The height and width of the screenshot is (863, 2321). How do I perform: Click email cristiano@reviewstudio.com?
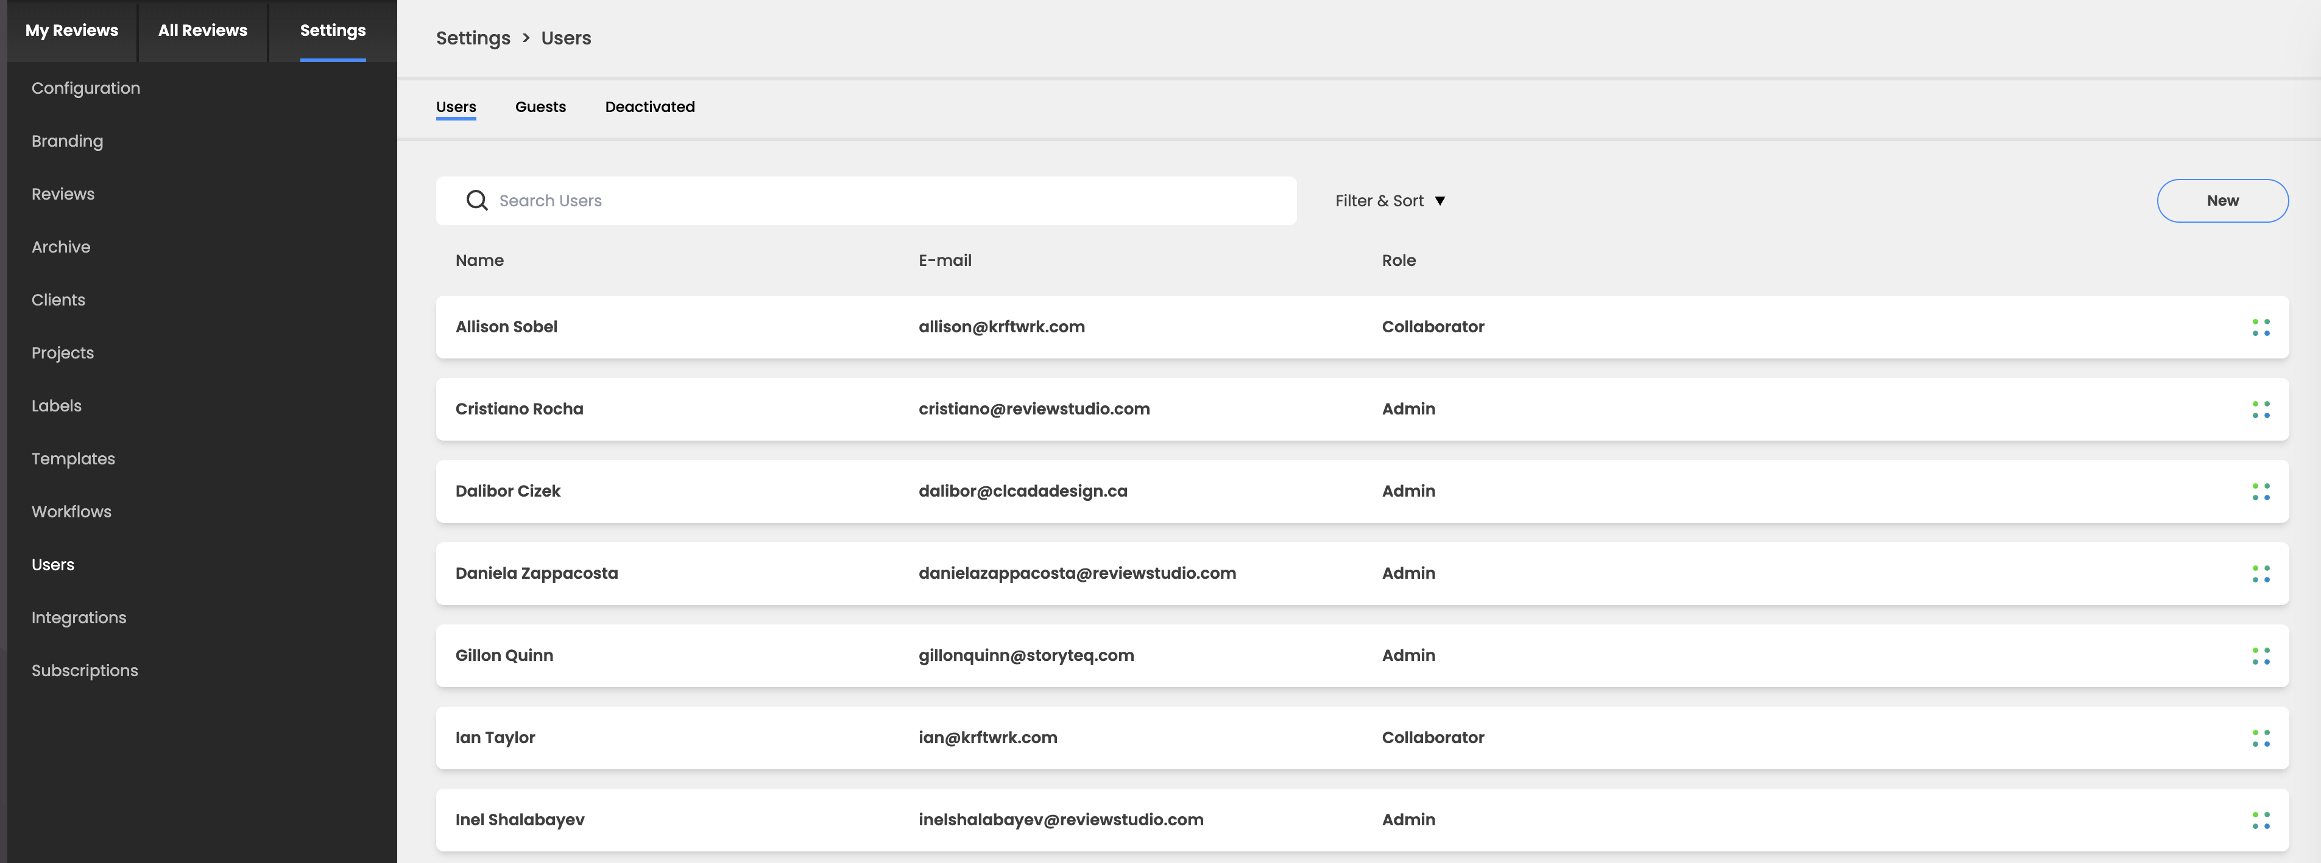coord(1033,408)
